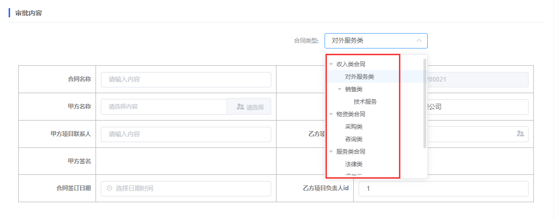Select the 采购类 option
554x219 pixels.
[x=353, y=127]
